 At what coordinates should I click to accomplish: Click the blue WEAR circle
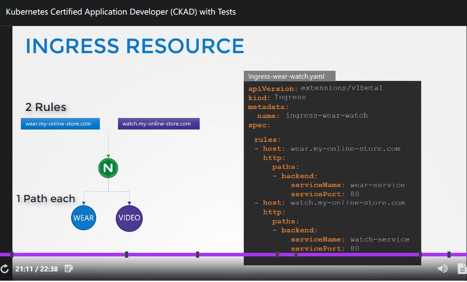(83, 217)
